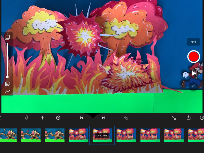Jump to the first frame
Viewport: 204px width, 153px height.
click(81, 118)
